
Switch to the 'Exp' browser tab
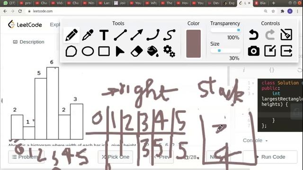pos(229,3)
